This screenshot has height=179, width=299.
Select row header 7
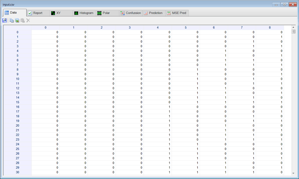(17, 65)
